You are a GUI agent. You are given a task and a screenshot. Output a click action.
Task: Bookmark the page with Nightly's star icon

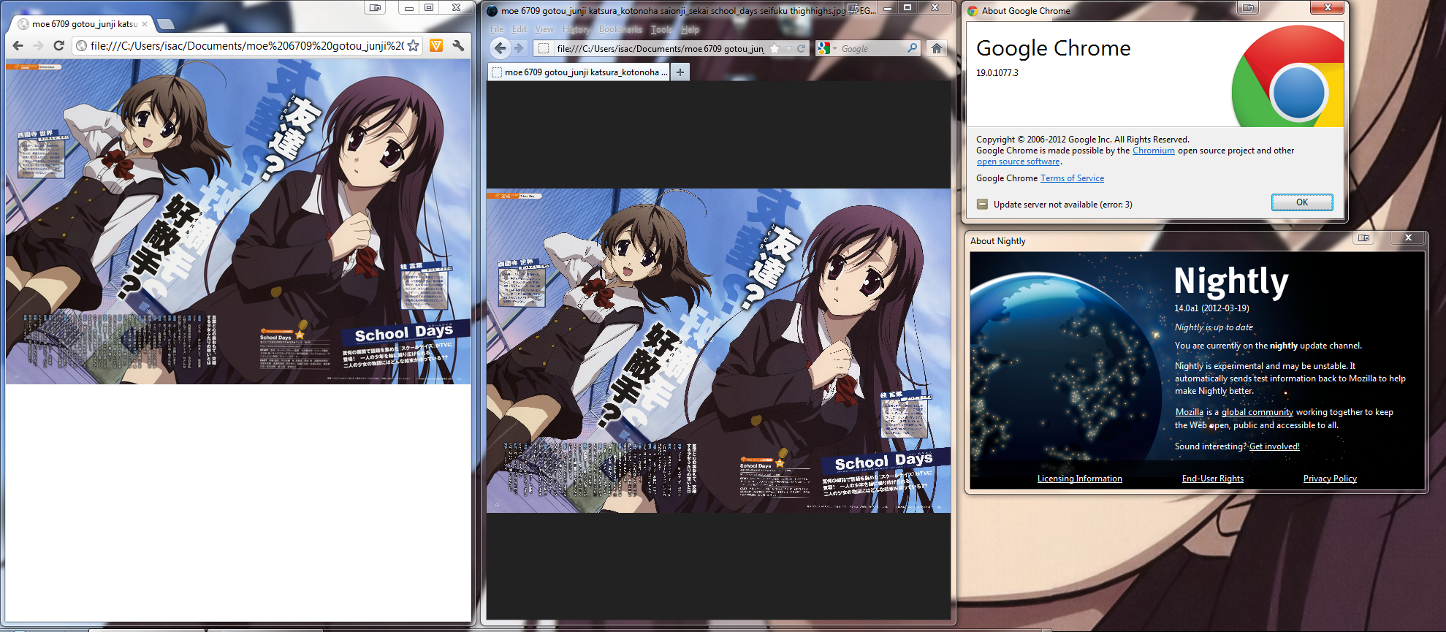[775, 48]
